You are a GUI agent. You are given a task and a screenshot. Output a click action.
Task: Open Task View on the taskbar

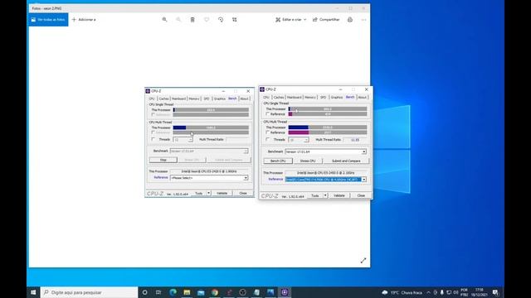click(x=158, y=292)
